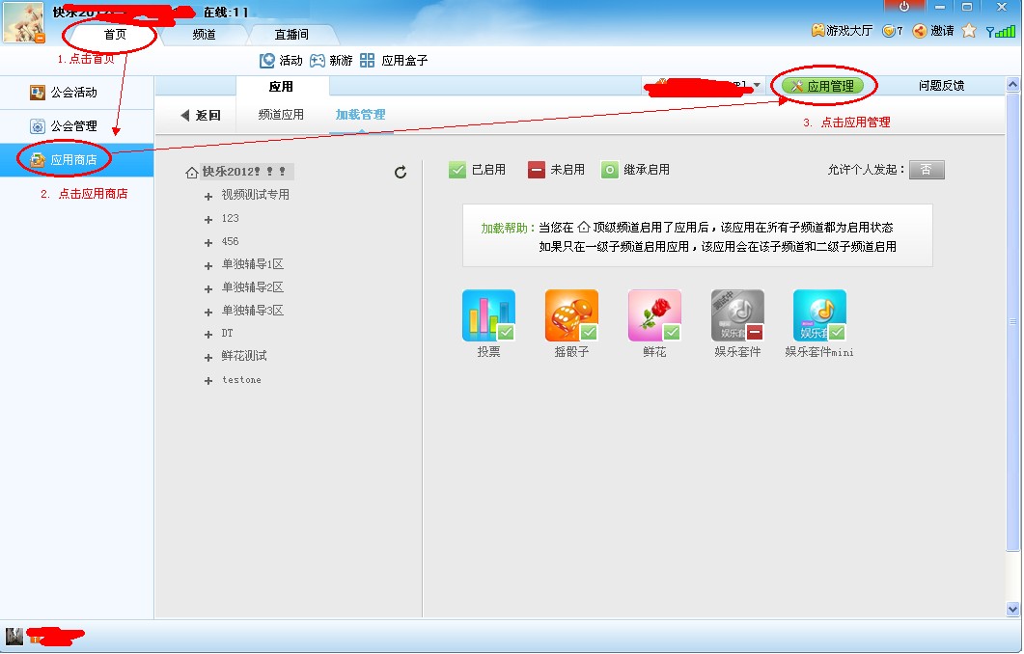The width and height of the screenshot is (1024, 654).
Task: Expand the 单独辅导1区 channel node
Action: coord(208,266)
